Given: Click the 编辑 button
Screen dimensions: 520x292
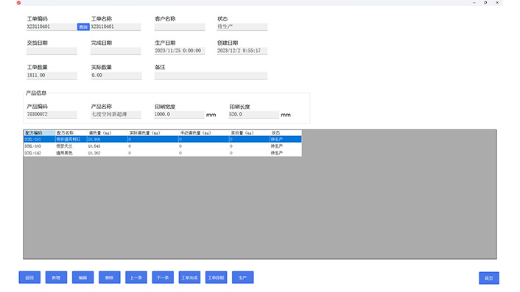Looking at the screenshot, I should pos(83,277).
